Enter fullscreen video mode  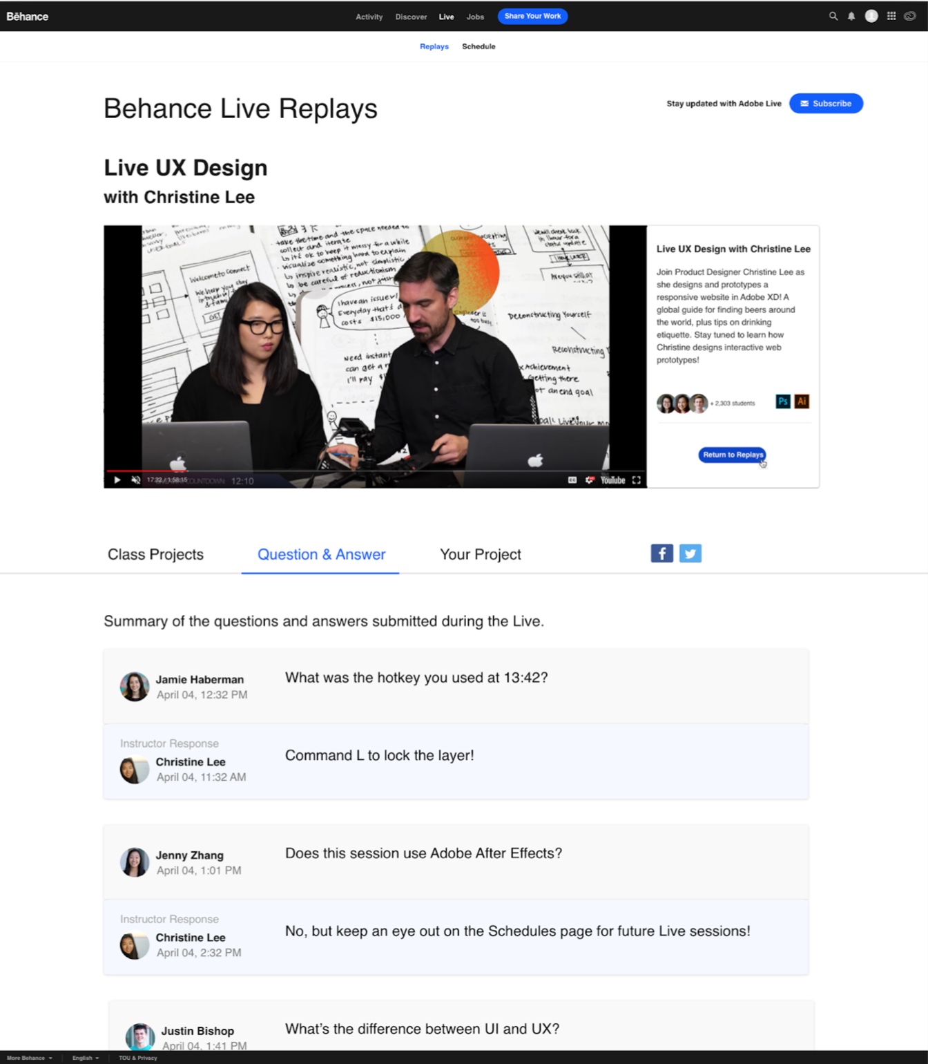636,479
